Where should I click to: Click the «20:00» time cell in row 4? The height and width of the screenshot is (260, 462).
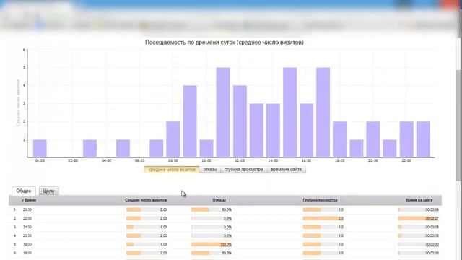coord(27,236)
